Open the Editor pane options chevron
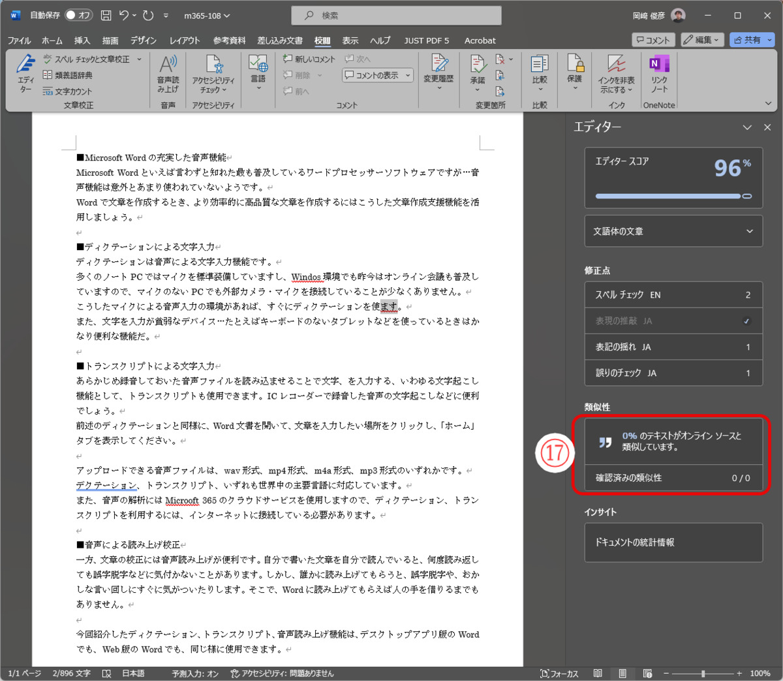783x681 pixels. click(x=747, y=127)
